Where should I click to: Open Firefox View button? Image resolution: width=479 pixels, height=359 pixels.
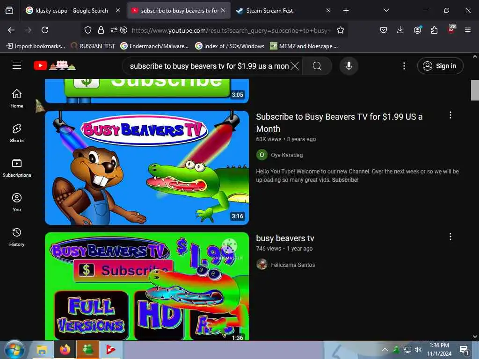click(x=9, y=11)
